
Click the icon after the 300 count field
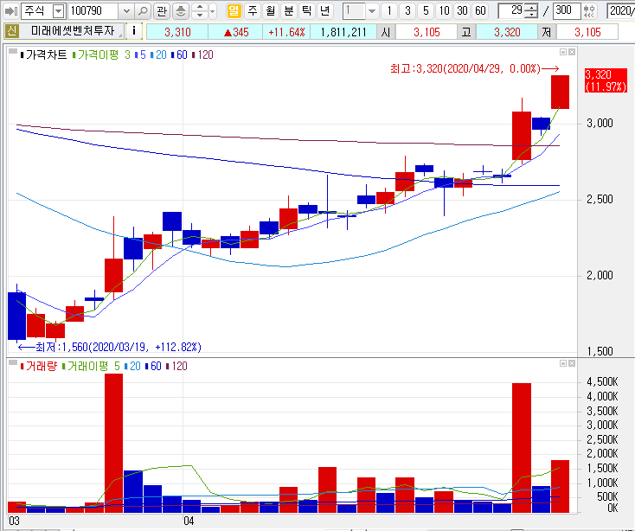pos(590,11)
